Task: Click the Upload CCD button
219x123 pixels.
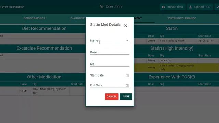Action: (200, 7)
